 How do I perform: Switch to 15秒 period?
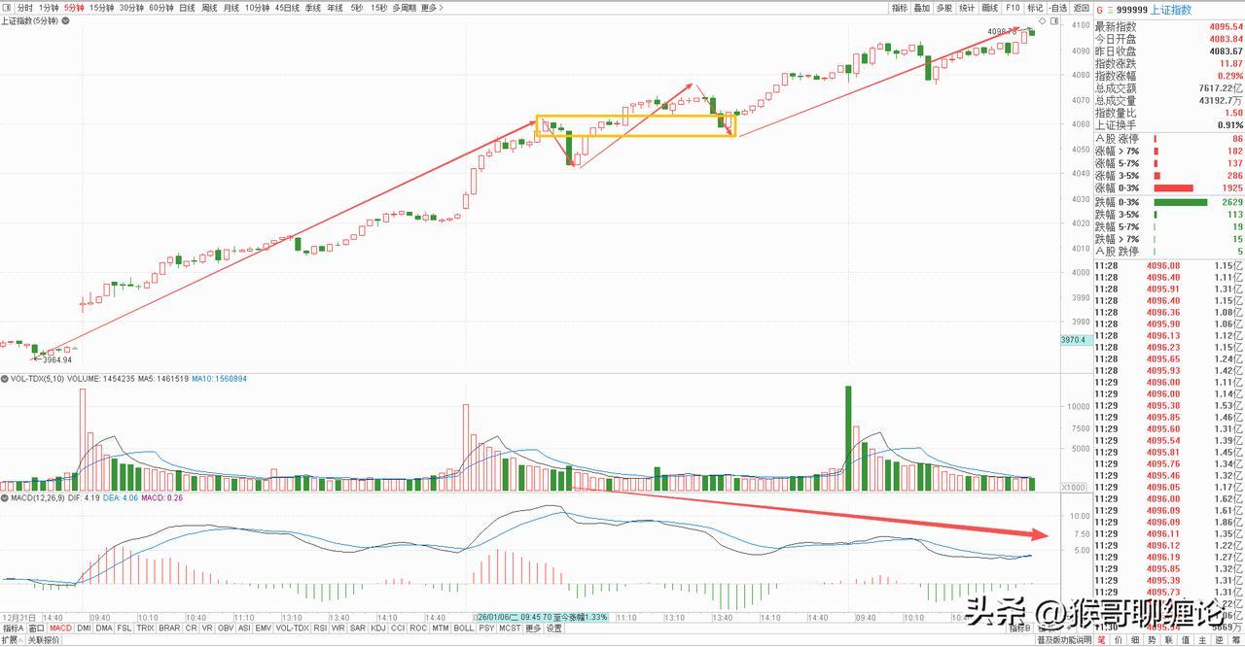[378, 8]
